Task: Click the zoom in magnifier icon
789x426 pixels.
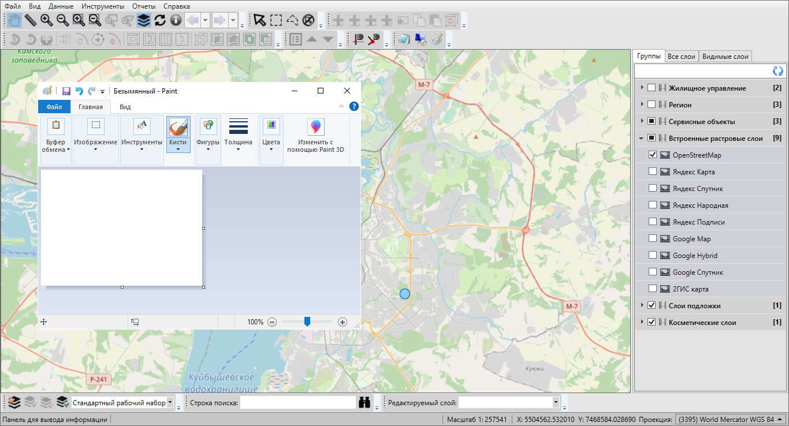Action: pos(46,20)
